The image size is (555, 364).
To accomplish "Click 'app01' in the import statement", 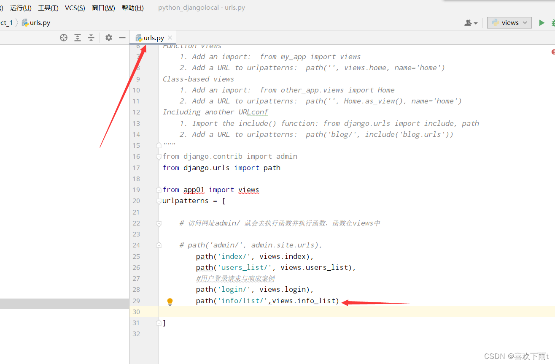I will pos(194,190).
